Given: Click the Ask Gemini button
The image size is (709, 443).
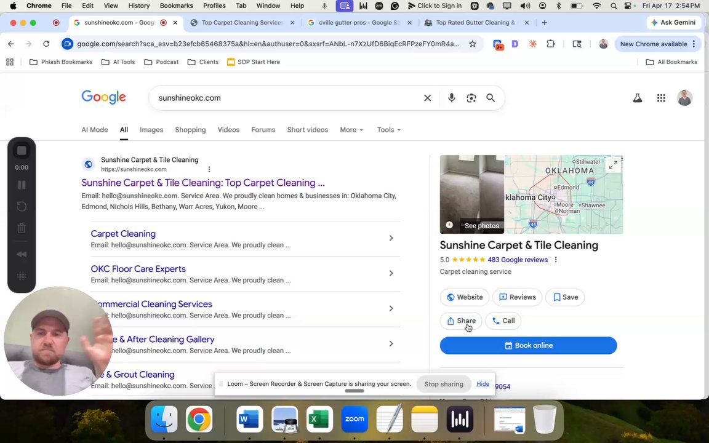Looking at the screenshot, I should coord(673,23).
